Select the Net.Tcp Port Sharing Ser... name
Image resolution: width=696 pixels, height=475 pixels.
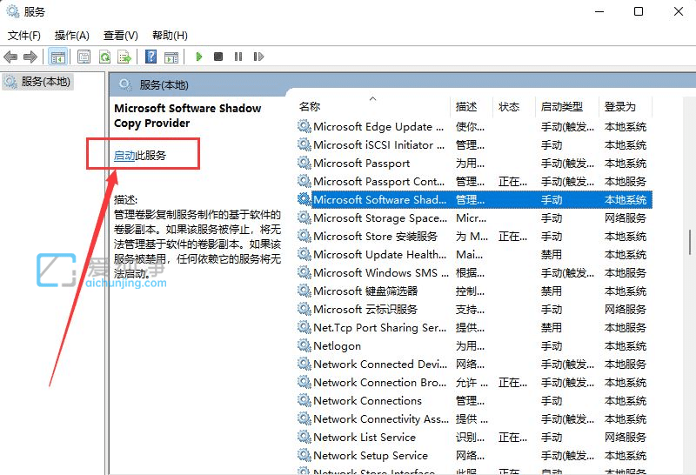coord(380,327)
